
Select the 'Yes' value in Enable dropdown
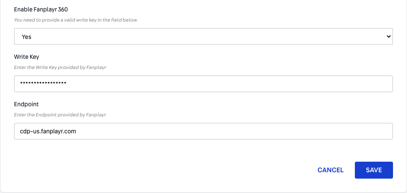pos(26,37)
